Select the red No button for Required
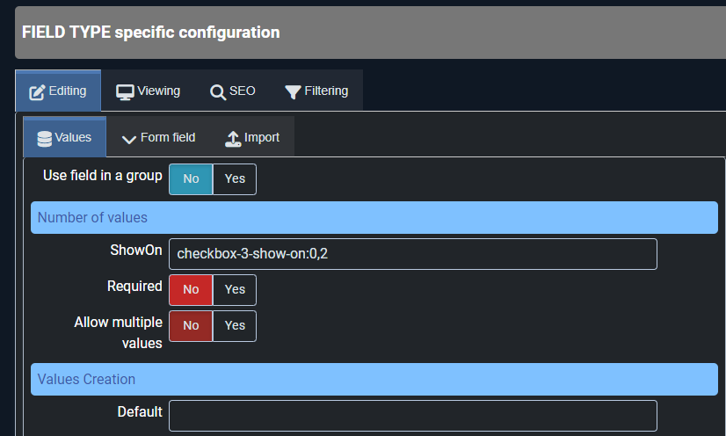726x436 pixels. (191, 289)
